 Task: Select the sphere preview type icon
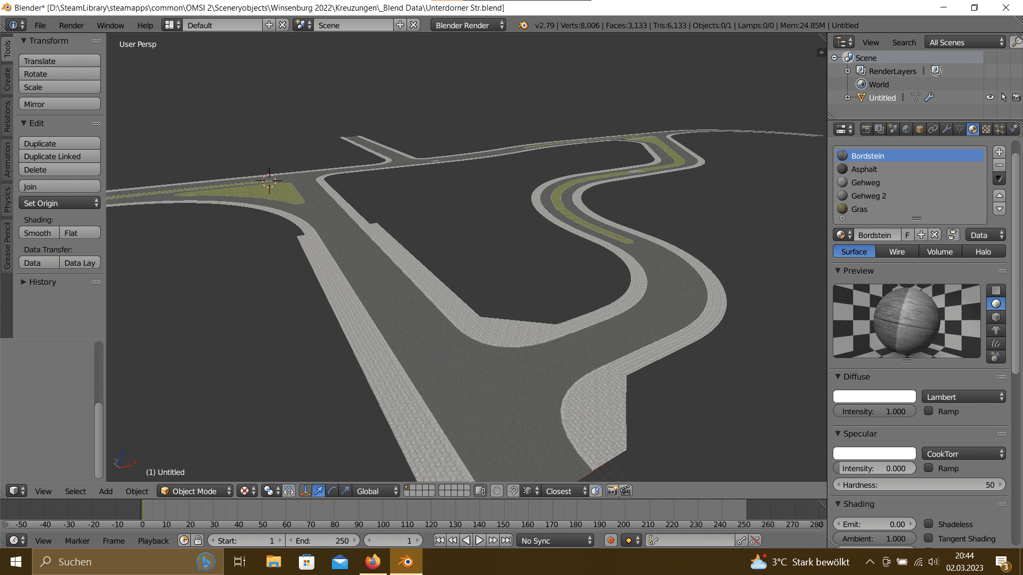(996, 303)
